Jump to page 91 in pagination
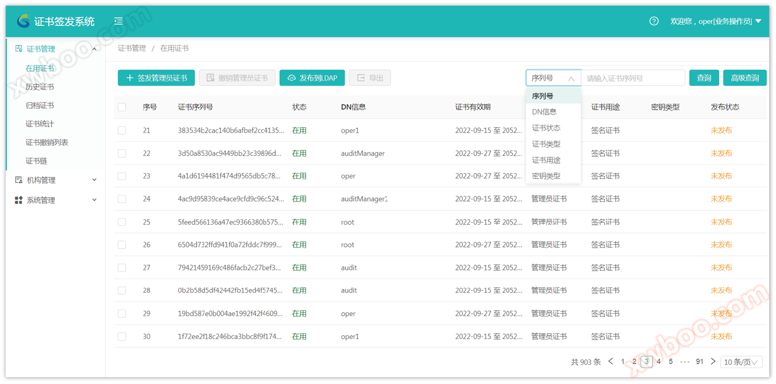This screenshot has height=384, width=776. coord(699,362)
